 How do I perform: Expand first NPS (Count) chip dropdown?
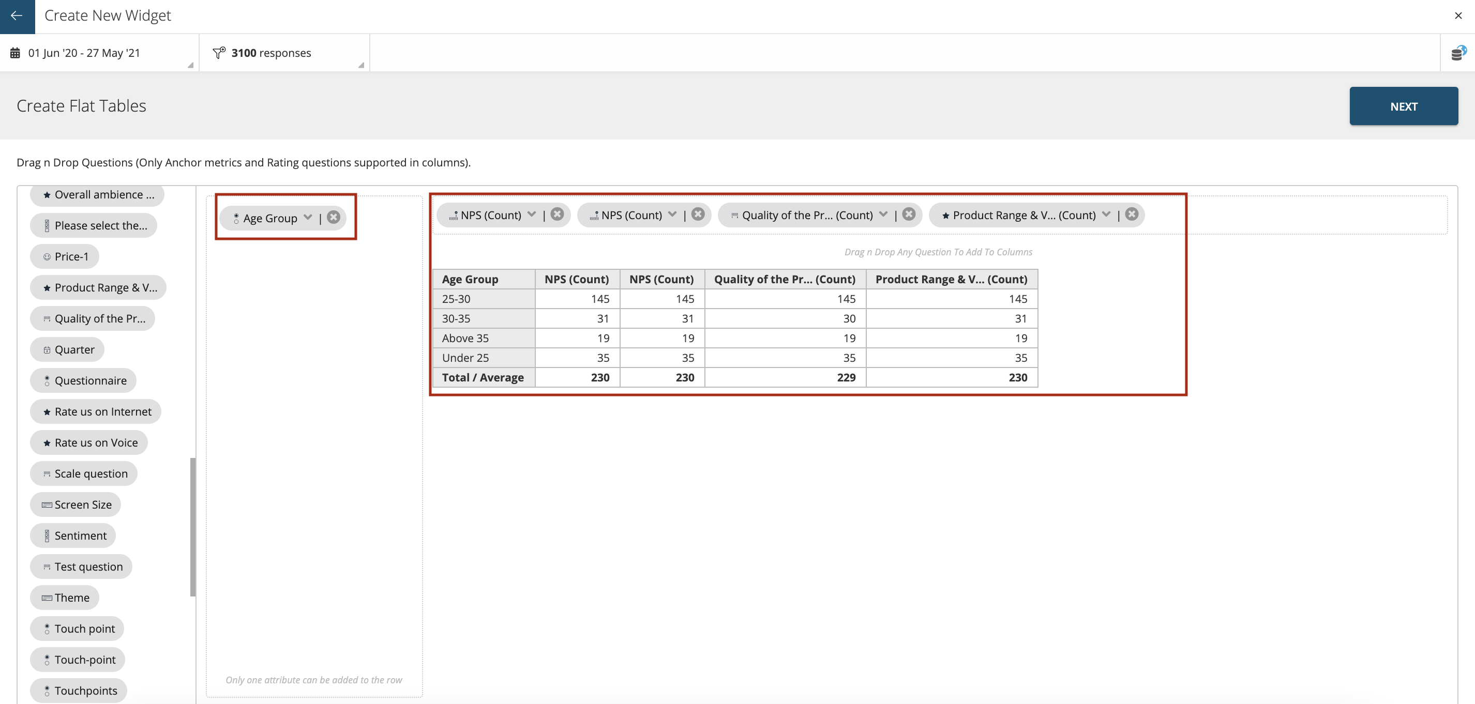pyautogui.click(x=532, y=215)
